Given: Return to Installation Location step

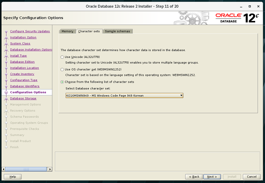Looking at the screenshot, I should pos(25,68).
